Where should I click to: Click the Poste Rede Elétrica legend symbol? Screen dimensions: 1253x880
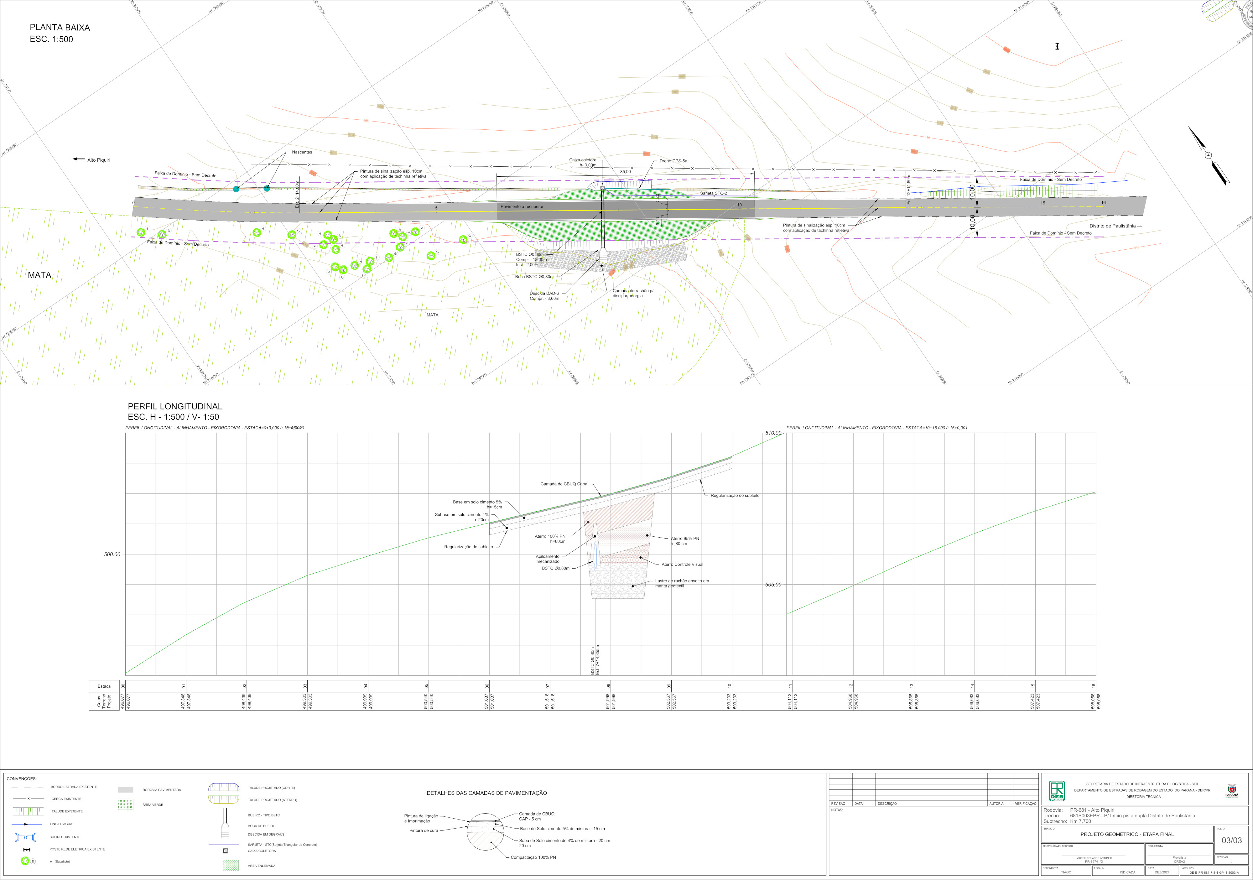coord(27,849)
